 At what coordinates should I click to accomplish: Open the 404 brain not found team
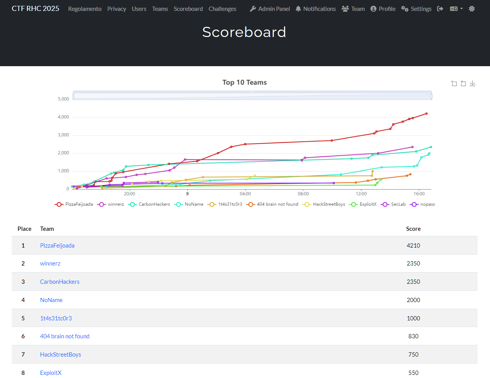click(65, 336)
